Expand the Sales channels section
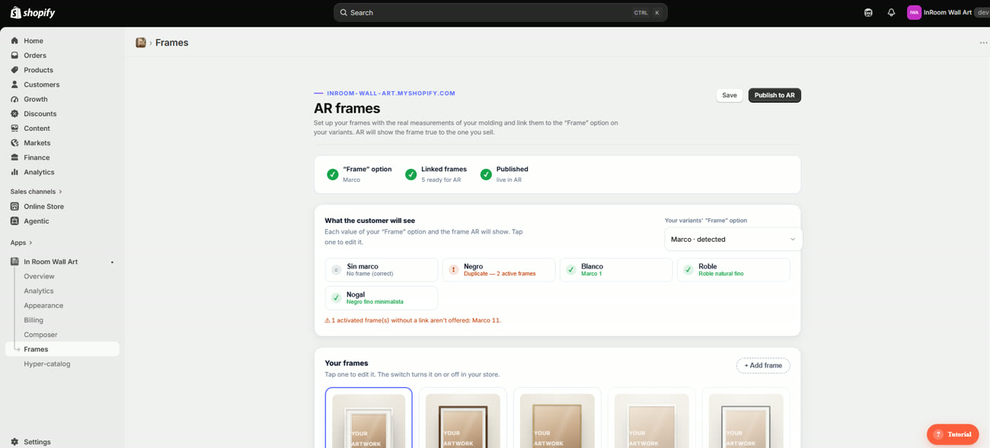 point(37,192)
